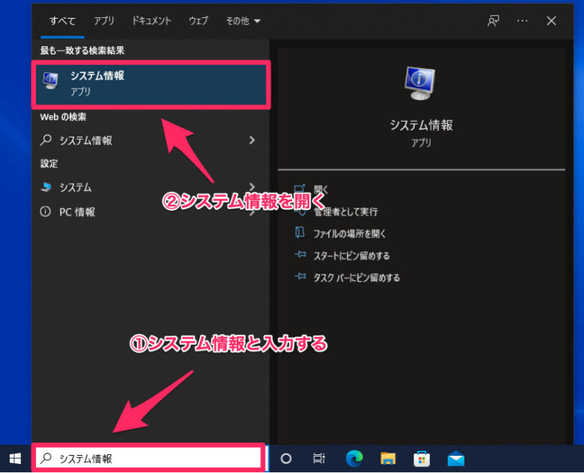Open the three-dot options menu
The height and width of the screenshot is (473, 584).
[x=522, y=21]
